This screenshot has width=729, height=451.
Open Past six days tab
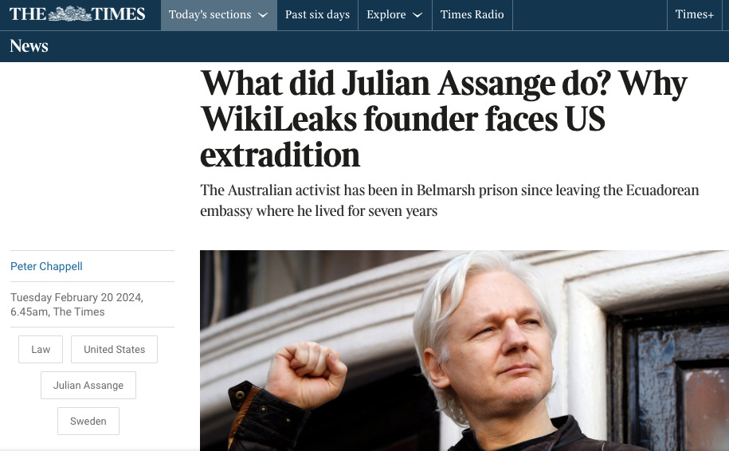tap(318, 15)
